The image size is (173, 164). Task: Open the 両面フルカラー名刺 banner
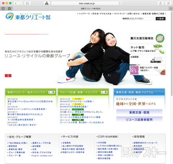point(147,70)
